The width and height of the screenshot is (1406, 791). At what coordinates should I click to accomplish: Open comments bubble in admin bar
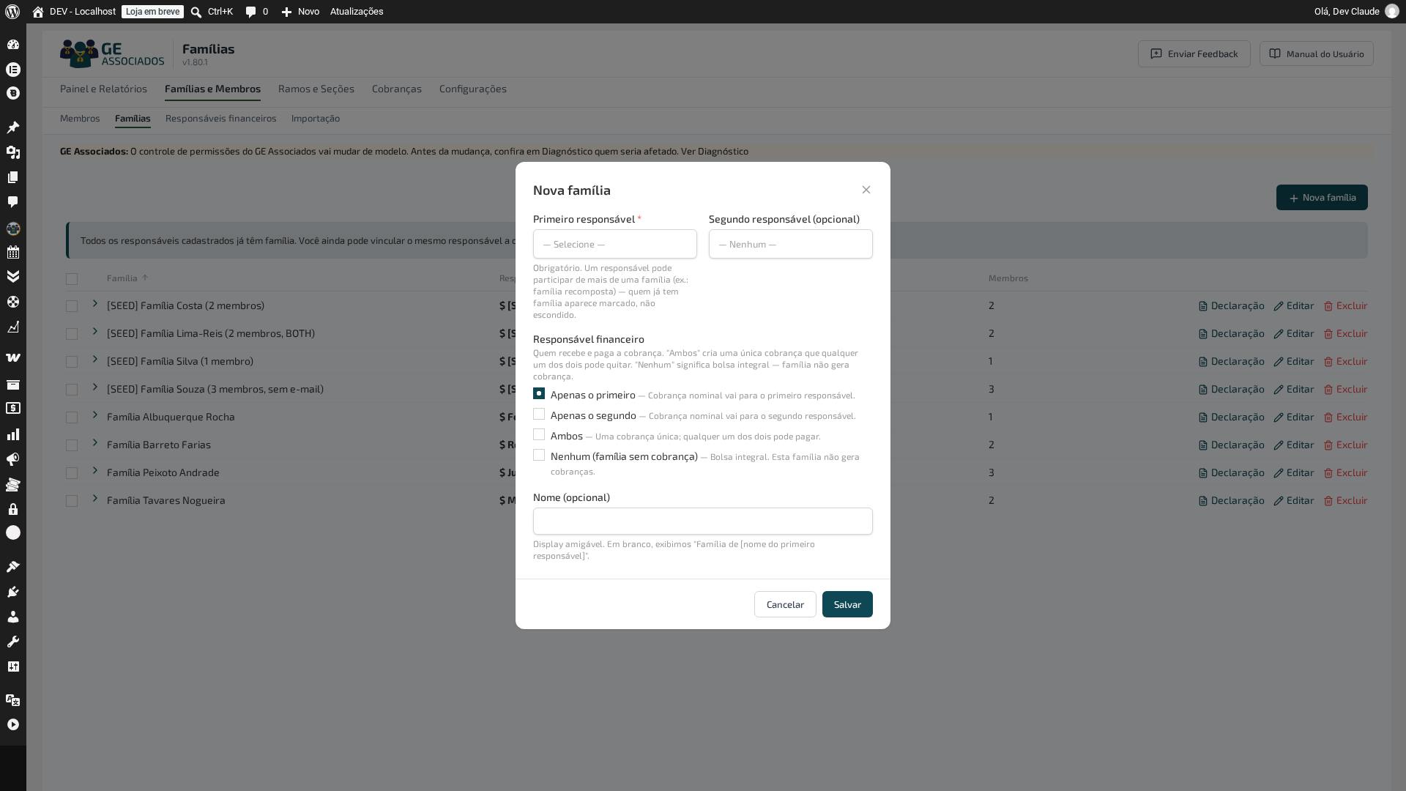point(251,12)
